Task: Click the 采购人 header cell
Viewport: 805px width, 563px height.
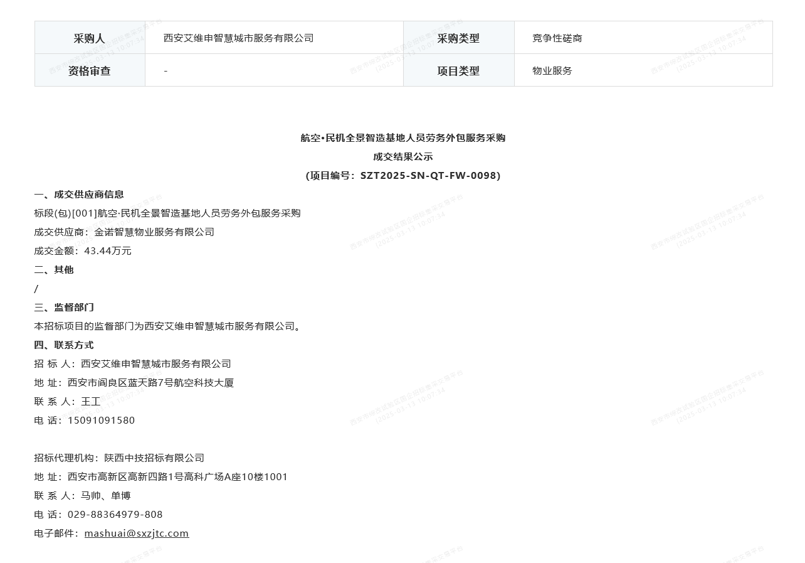Action: click(90, 38)
